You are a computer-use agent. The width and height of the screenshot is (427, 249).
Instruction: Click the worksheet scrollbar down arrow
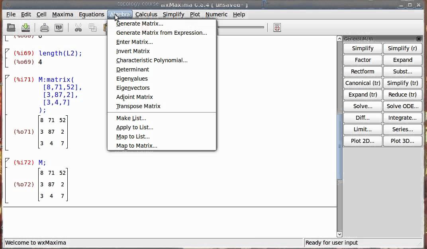click(x=339, y=234)
